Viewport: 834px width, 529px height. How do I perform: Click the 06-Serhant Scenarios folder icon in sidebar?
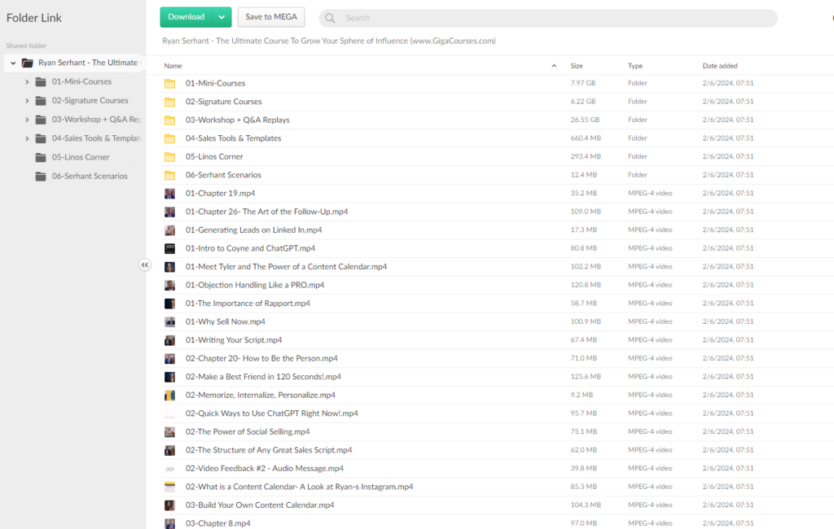pyautogui.click(x=41, y=177)
